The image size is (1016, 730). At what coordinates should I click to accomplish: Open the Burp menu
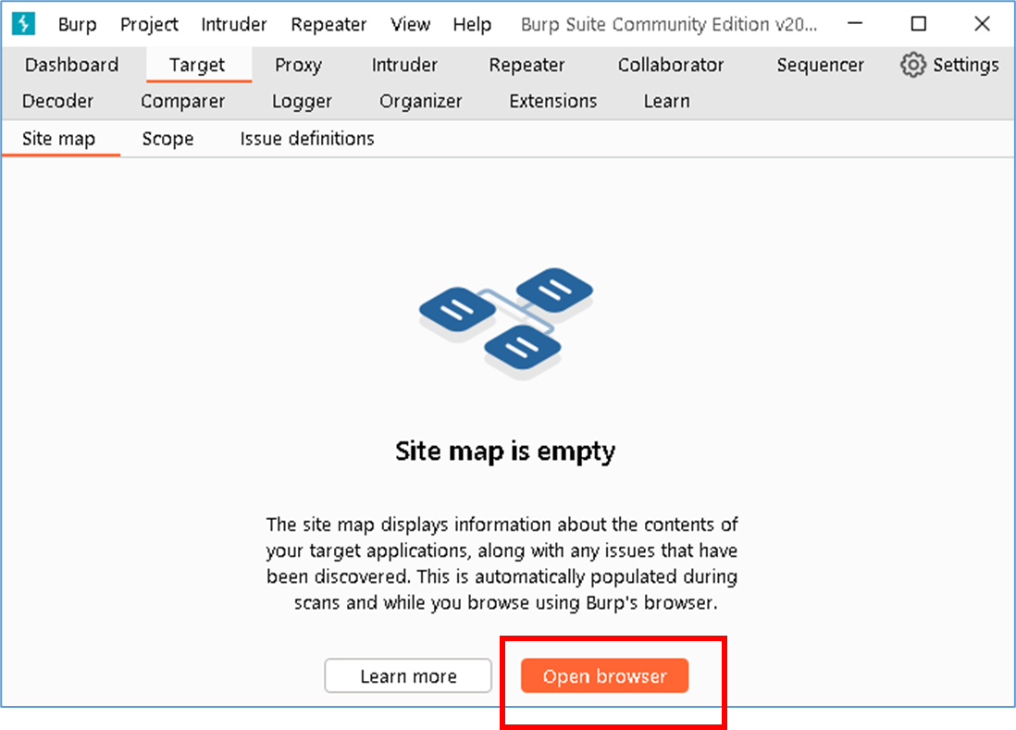(77, 25)
